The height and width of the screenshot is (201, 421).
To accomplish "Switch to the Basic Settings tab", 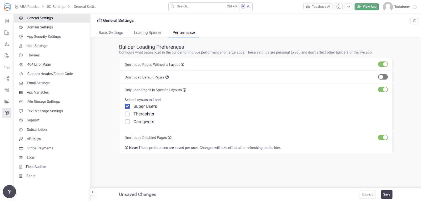I will [x=111, y=33].
